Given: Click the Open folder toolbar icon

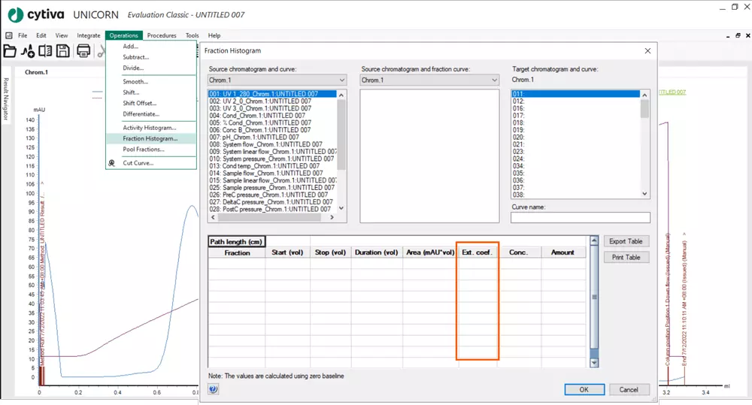Looking at the screenshot, I should 10,51.
